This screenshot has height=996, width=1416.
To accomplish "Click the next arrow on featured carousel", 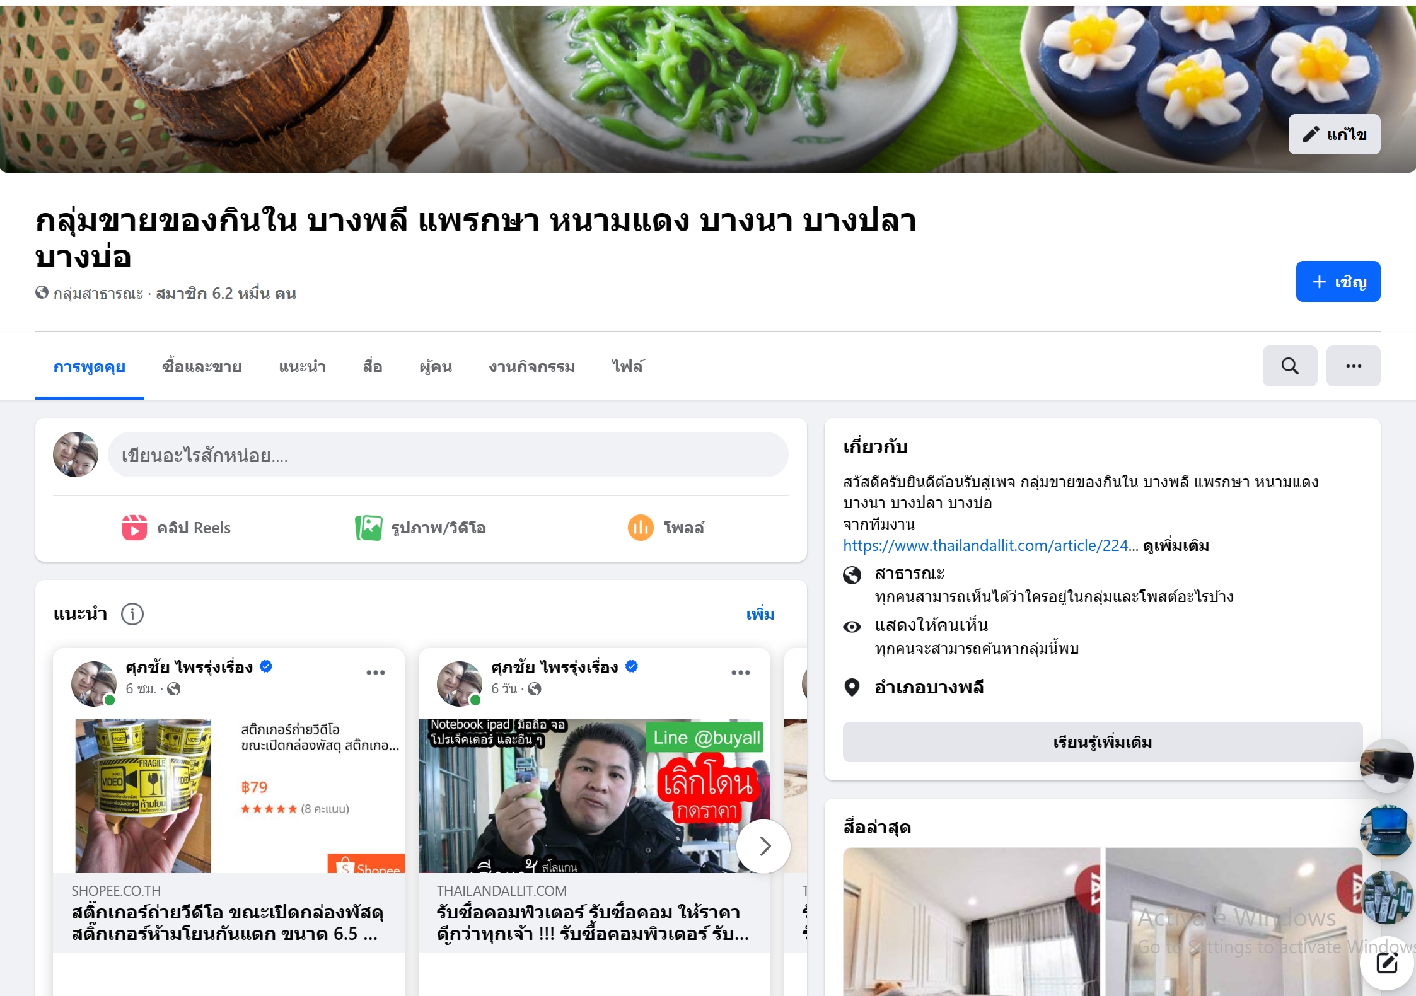I will [763, 846].
